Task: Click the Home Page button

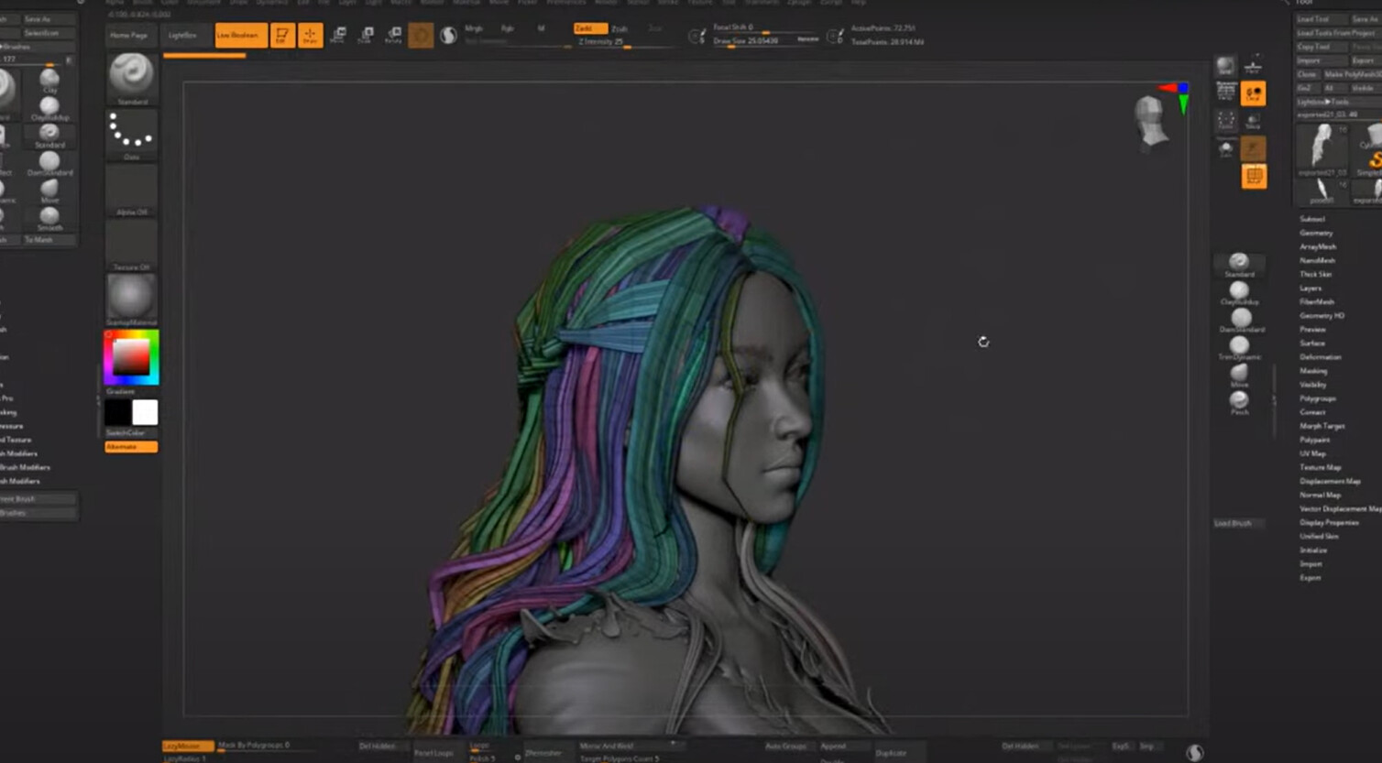Action: [x=129, y=36]
